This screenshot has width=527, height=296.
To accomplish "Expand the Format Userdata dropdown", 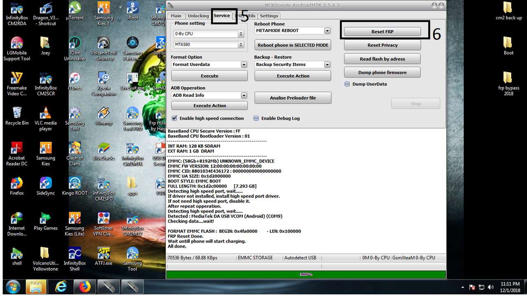I will [244, 65].
